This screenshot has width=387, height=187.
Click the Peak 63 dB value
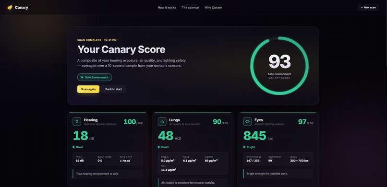(80, 161)
